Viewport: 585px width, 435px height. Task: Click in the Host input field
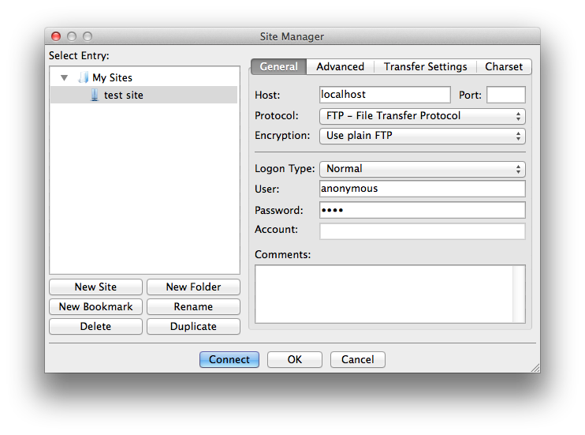pyautogui.click(x=384, y=95)
